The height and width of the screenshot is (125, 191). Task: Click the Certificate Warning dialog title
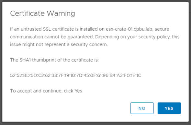point(42,13)
